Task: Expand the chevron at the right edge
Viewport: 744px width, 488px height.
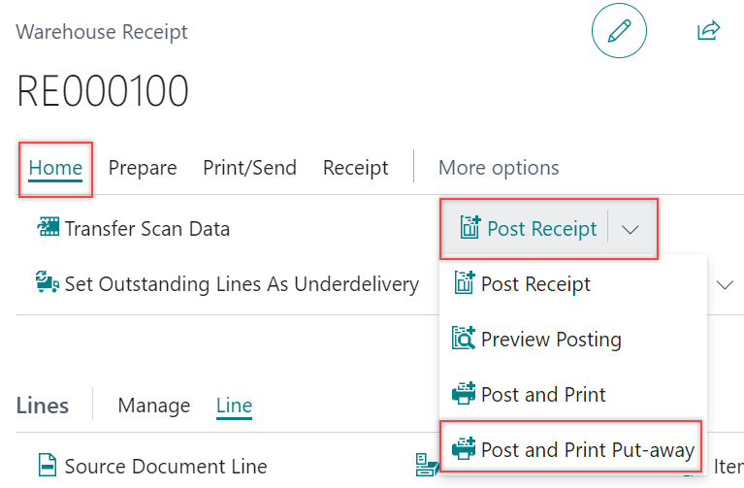Action: [725, 285]
